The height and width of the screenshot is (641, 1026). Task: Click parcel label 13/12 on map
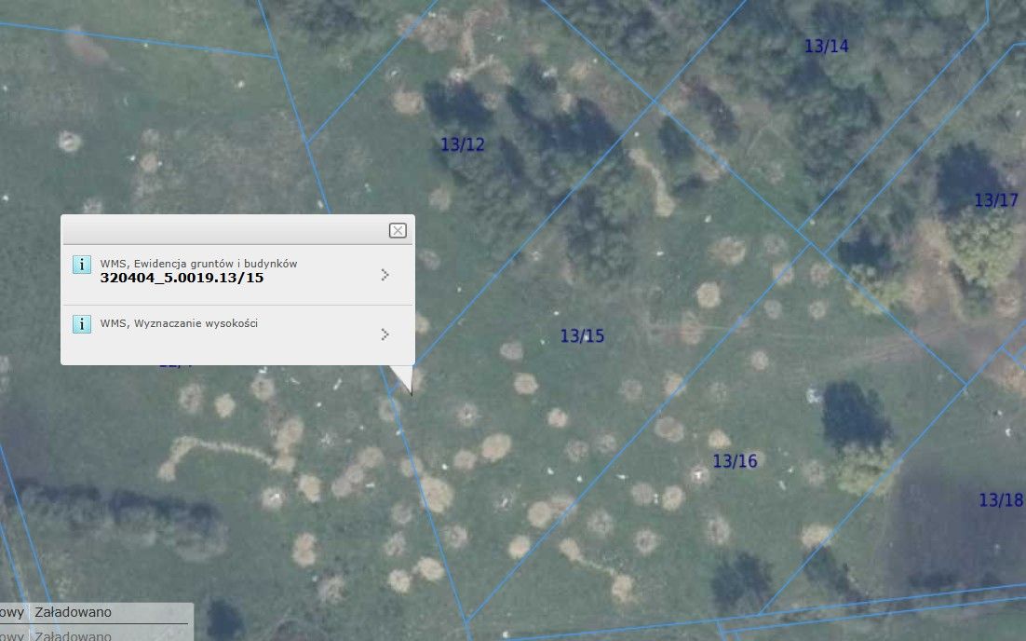[x=462, y=144]
